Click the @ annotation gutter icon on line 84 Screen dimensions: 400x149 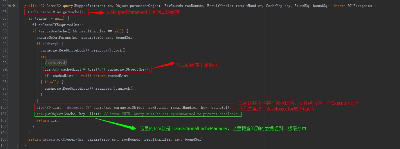click(10, 5)
